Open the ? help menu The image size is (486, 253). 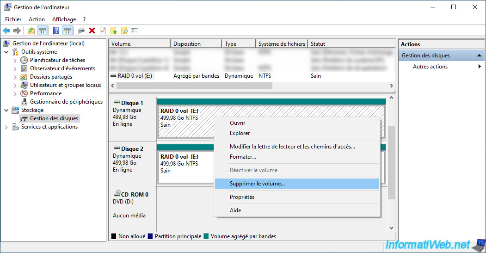tap(84, 19)
